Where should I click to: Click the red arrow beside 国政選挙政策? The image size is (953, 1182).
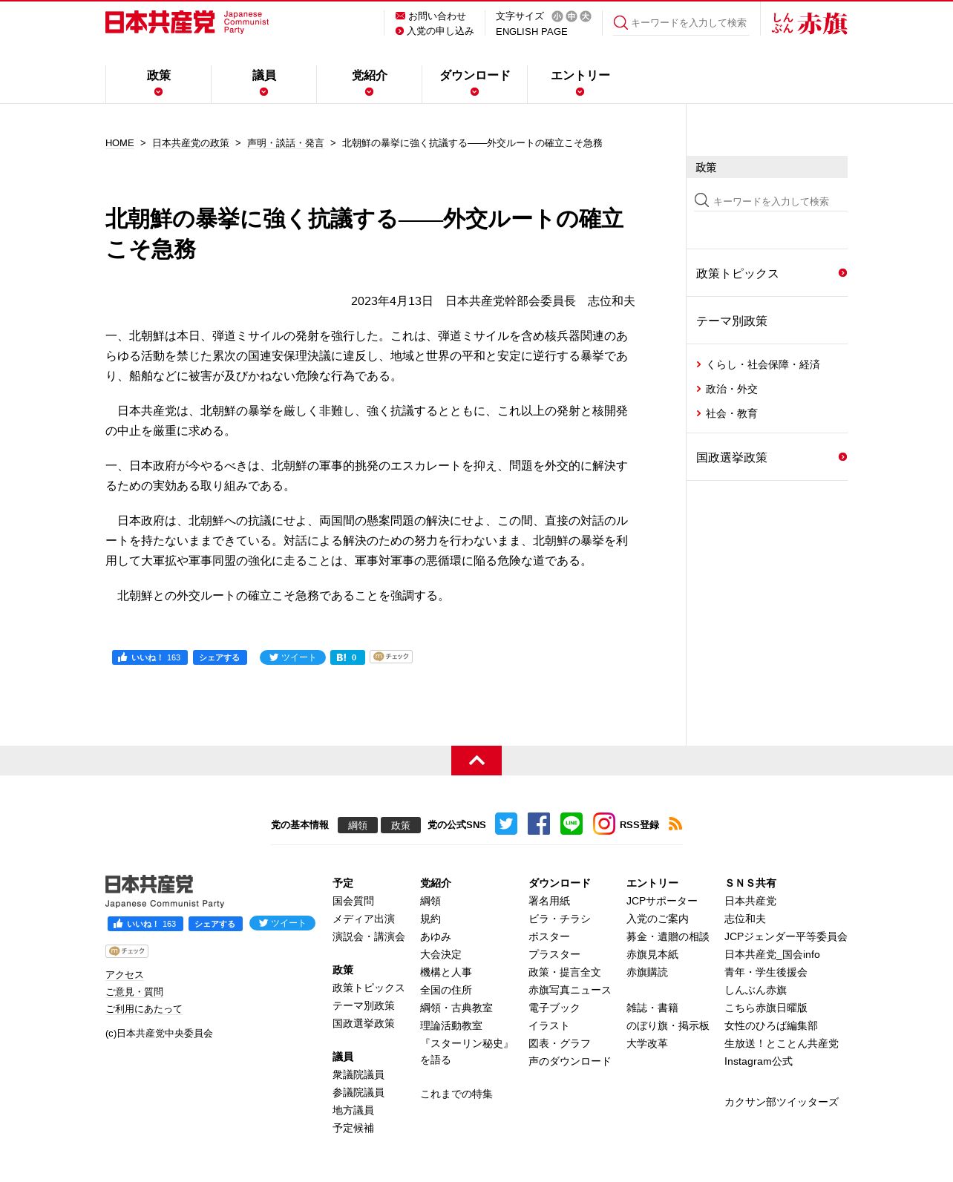click(842, 457)
